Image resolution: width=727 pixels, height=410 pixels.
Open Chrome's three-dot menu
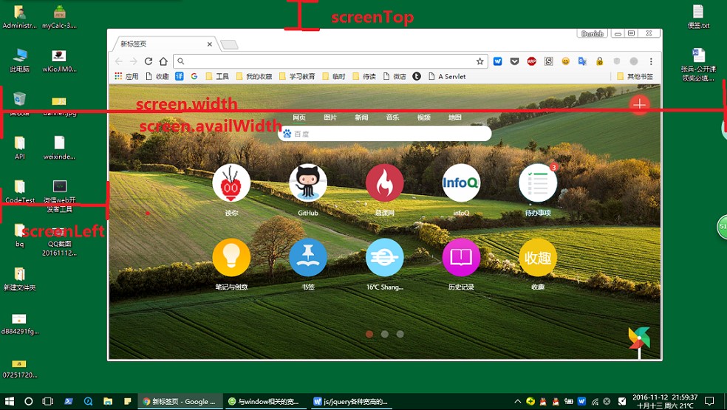click(x=651, y=61)
